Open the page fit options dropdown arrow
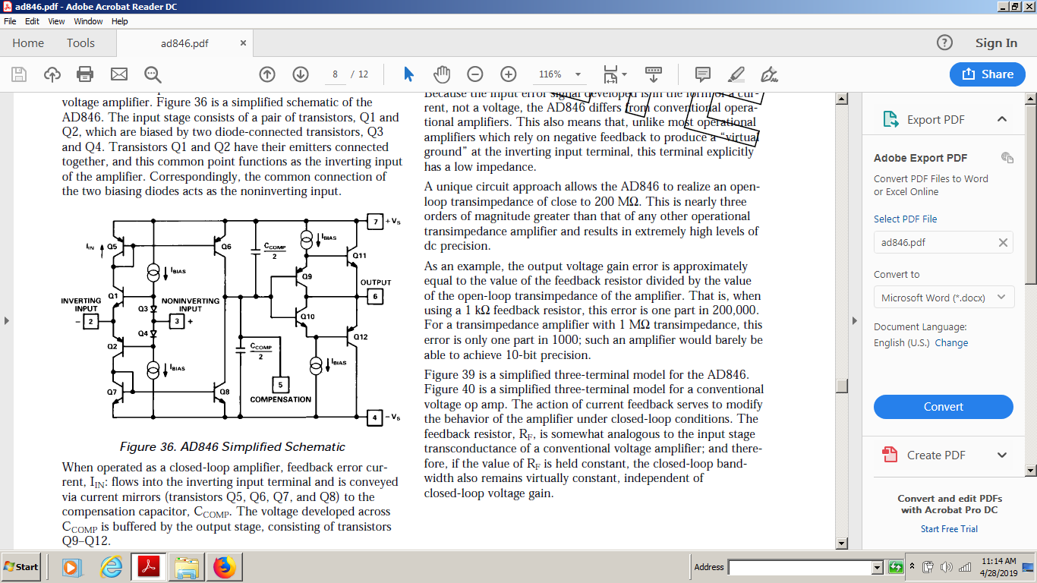The image size is (1037, 583). (624, 74)
